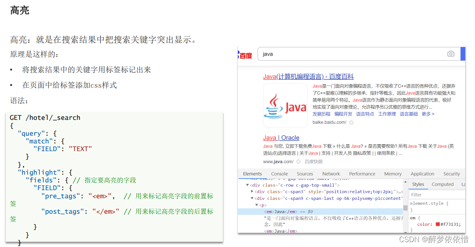The image size is (475, 247).
Task: Click the 更多 > link
Action: click(428, 114)
